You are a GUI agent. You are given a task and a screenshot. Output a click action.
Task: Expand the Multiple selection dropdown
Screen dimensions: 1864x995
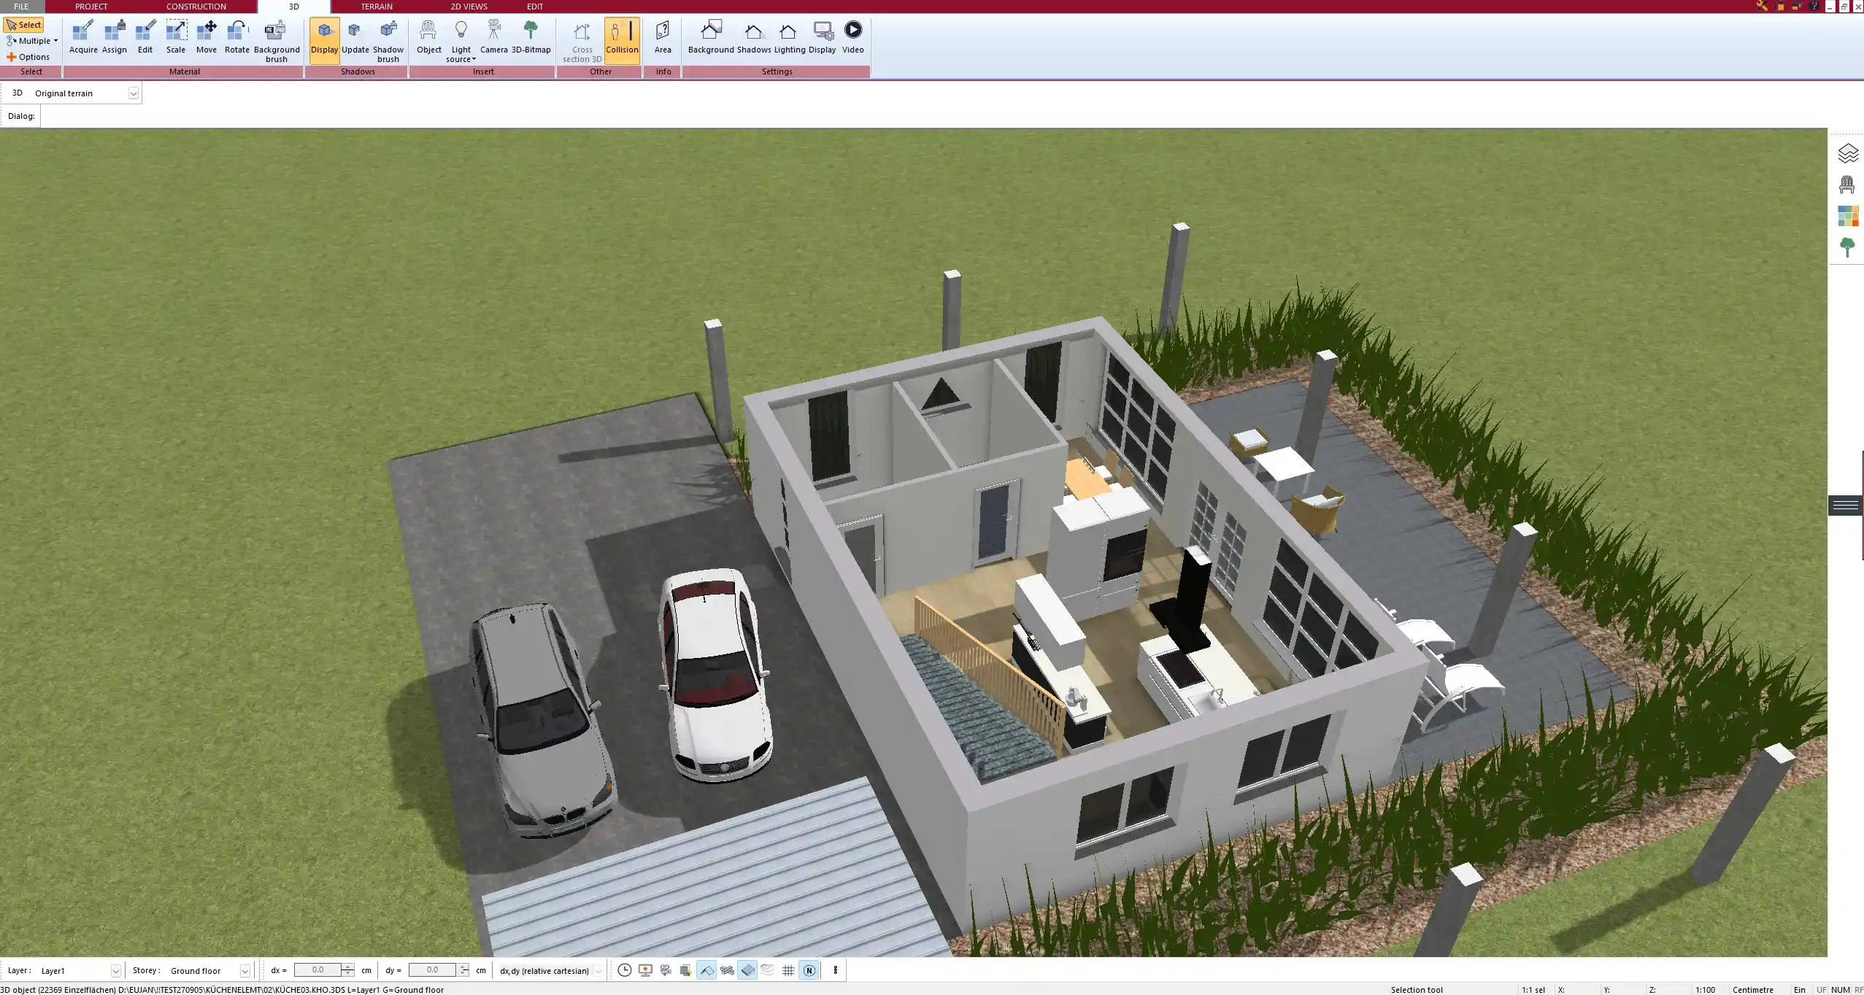(x=55, y=41)
